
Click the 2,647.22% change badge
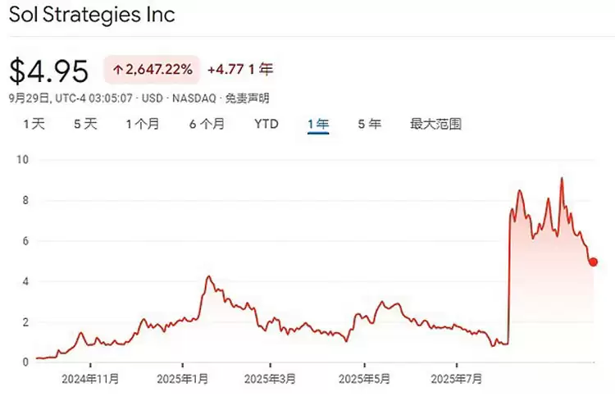pos(153,71)
